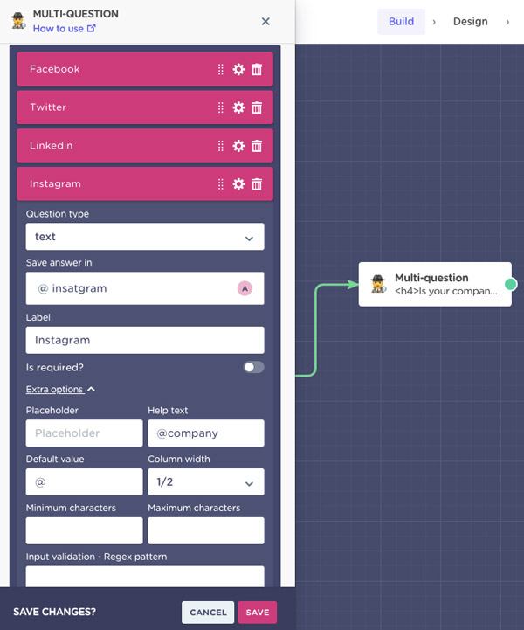Click into the Placeholder input

[x=84, y=433]
